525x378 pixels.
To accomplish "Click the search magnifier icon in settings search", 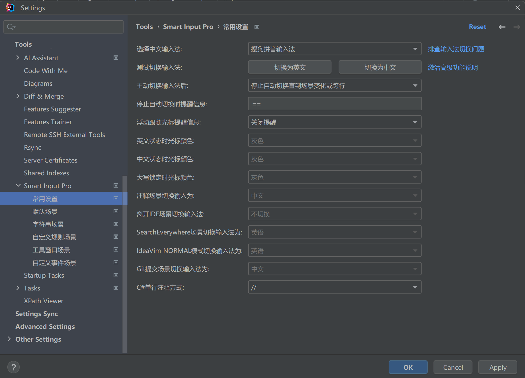I will pyautogui.click(x=11, y=27).
